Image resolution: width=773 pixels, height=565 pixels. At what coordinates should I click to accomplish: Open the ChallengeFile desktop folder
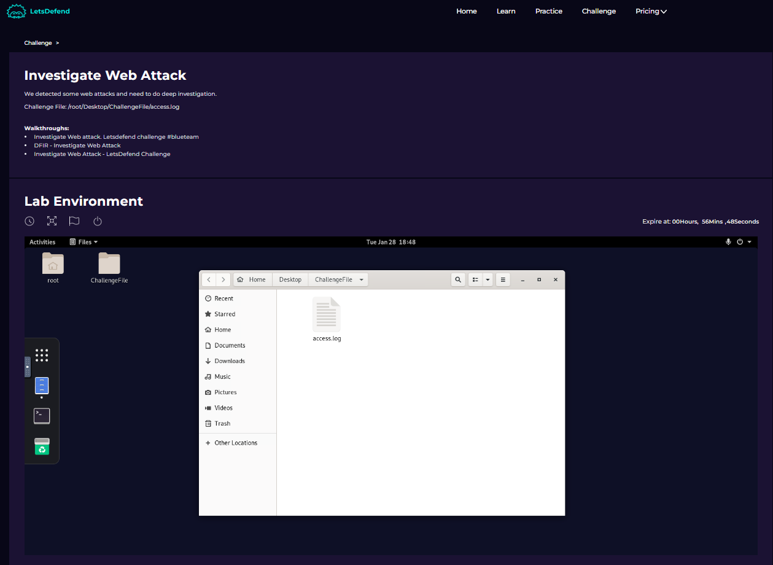109,268
